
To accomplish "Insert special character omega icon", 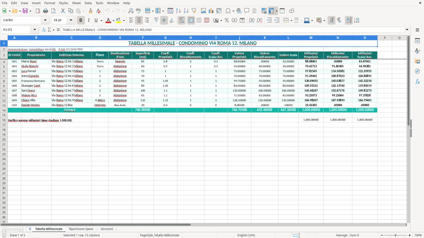I will pos(228,11).
